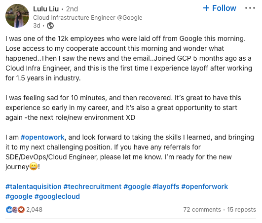The width and height of the screenshot is (262, 223).
Task: Open the #openforwork hashtag
Action: 205,186
